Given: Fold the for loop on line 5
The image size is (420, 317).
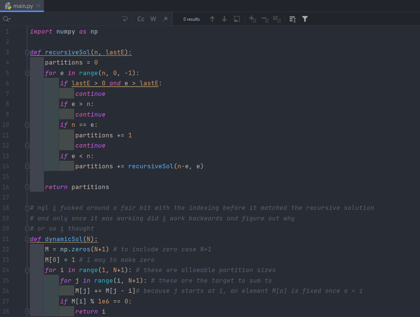Looking at the screenshot, I should coord(27,73).
